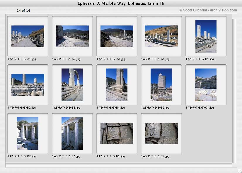Click filename label 1A3-R-T-E-3-A1.jpg
This screenshot has width=242, height=173.
point(22,59)
